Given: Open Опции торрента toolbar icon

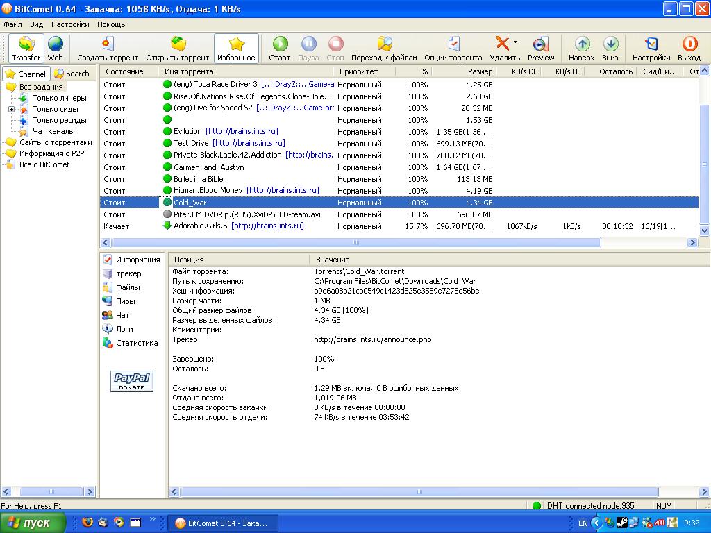Looking at the screenshot, I should [453, 44].
